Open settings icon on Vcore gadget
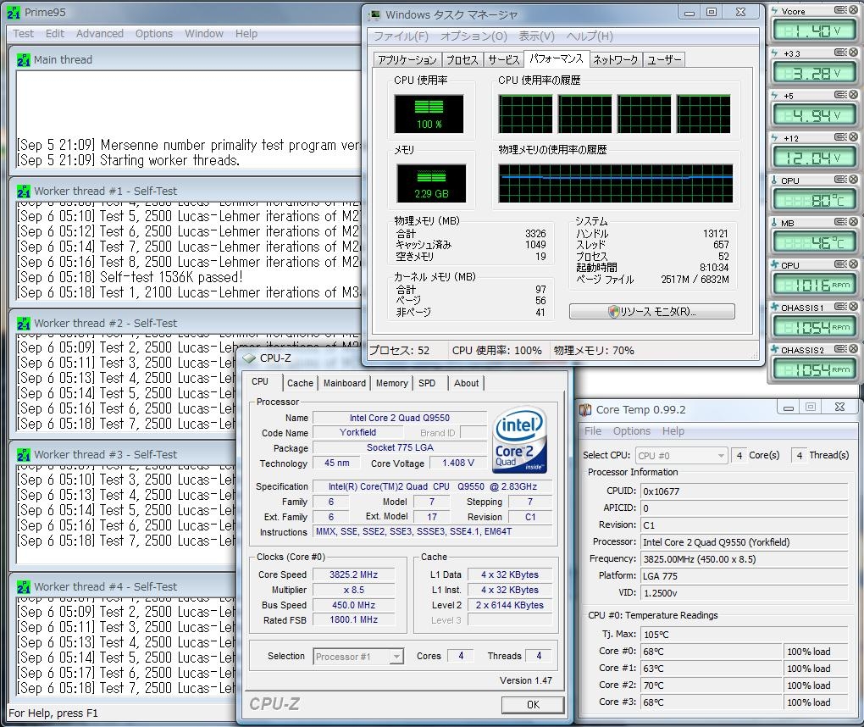Screen dimensions: 864x727 pyautogui.click(x=840, y=10)
